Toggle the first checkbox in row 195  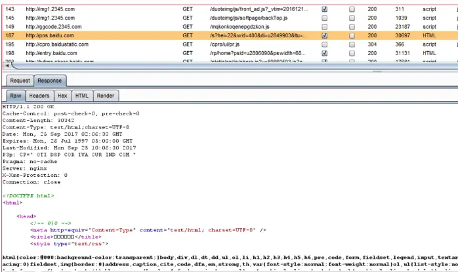point(325,45)
